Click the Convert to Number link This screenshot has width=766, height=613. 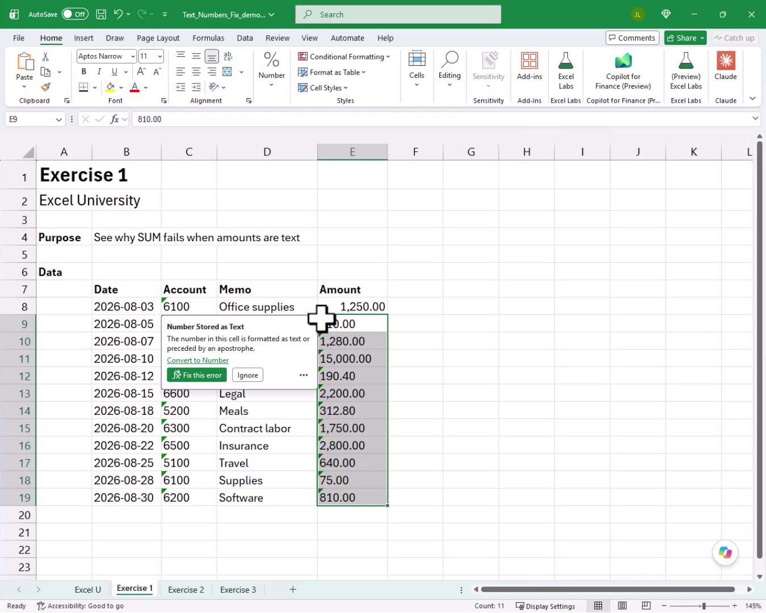coord(197,360)
